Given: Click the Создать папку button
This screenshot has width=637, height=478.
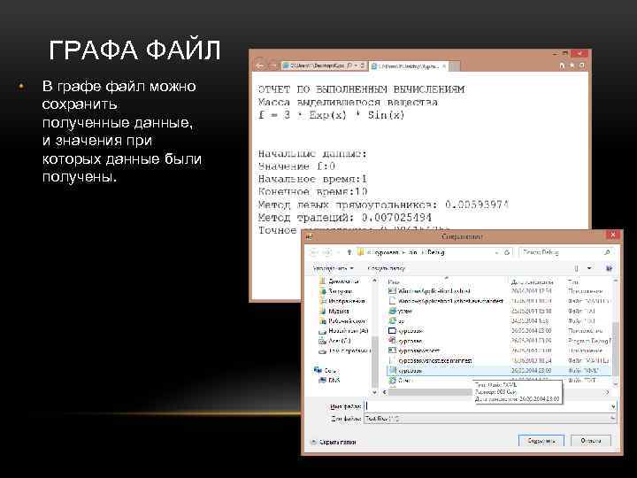Looking at the screenshot, I should point(386,268).
